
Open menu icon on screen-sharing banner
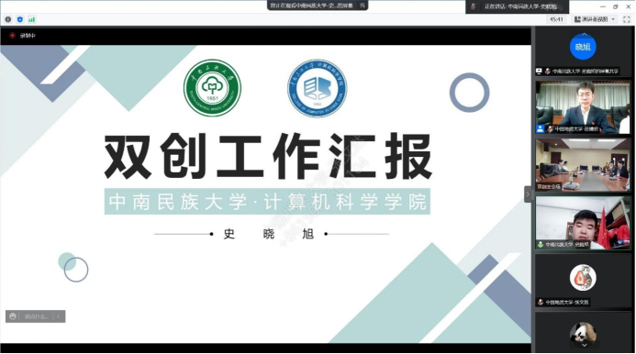[363, 6]
